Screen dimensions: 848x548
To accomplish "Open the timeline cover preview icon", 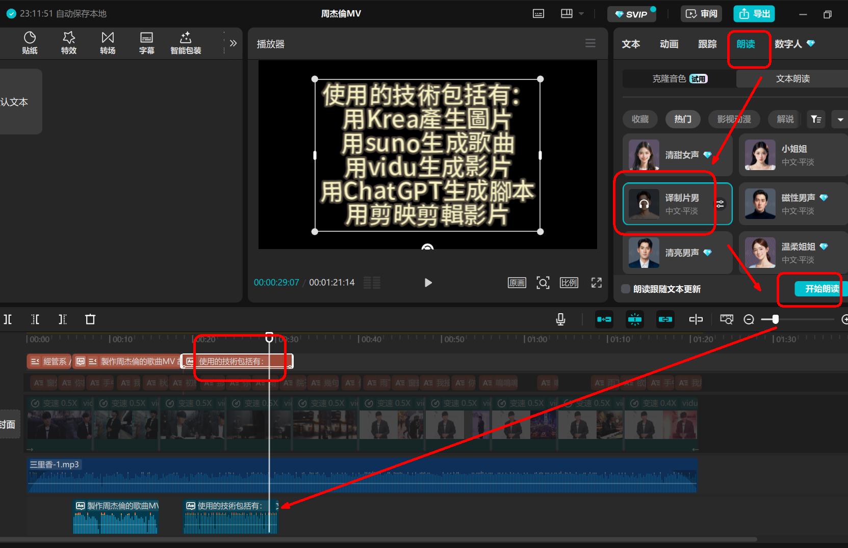I will point(727,319).
